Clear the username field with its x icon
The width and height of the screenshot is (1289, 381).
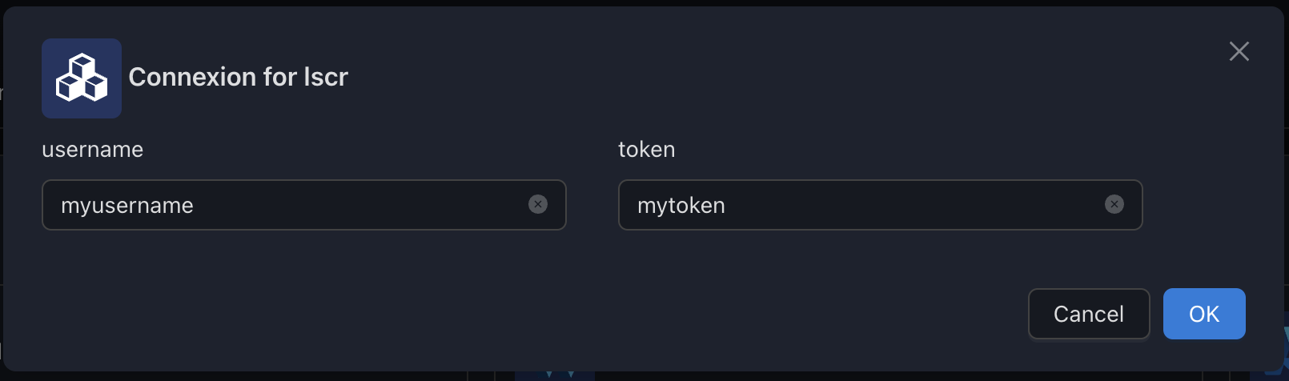(538, 205)
